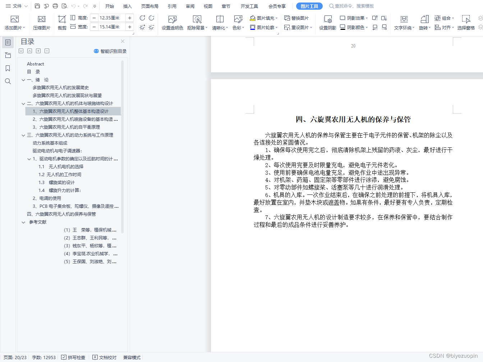Select the 裁剪 crop tool

click(62, 23)
